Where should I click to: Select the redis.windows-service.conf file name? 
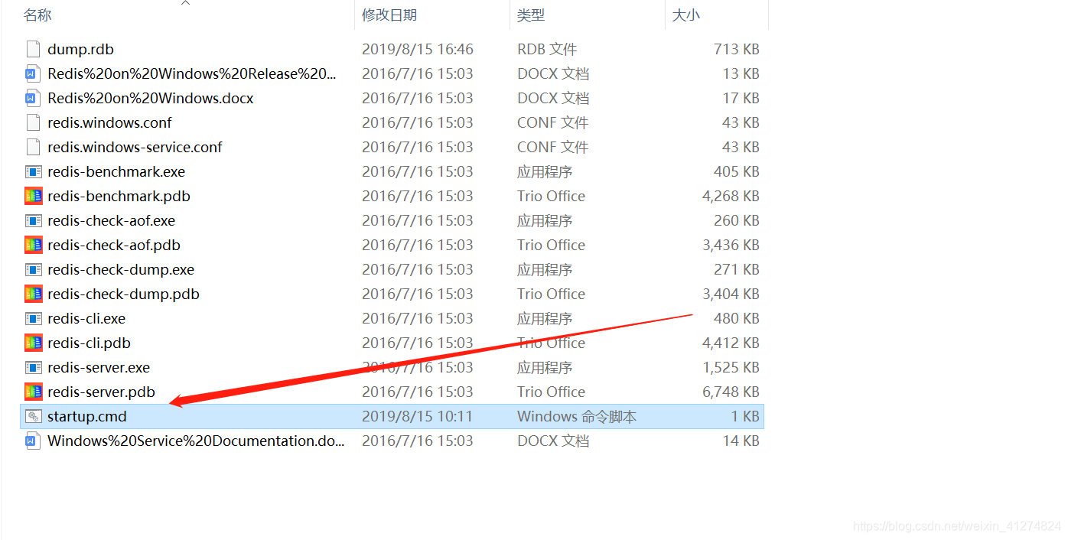[135, 148]
